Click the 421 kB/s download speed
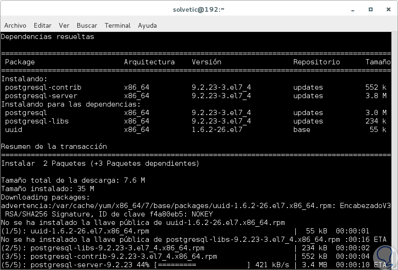Image resolution: width=398 pixels, height=270 pixels. tap(272, 265)
